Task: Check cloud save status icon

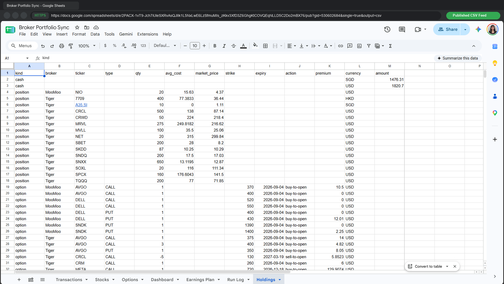Action: click(96, 27)
